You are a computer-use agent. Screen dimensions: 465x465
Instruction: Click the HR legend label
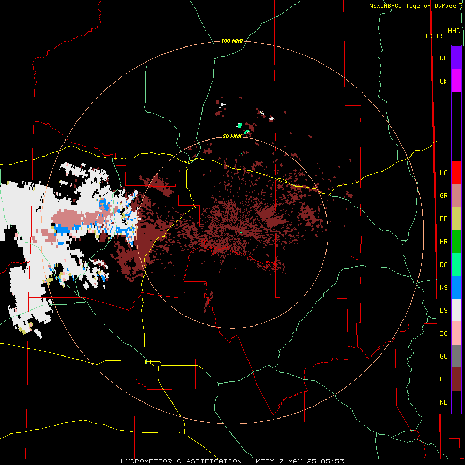(443, 242)
